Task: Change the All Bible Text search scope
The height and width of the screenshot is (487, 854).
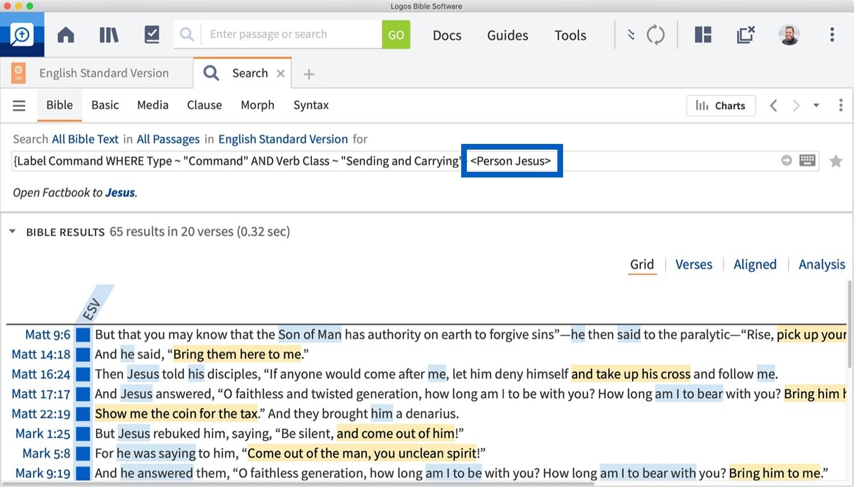Action: [85, 139]
